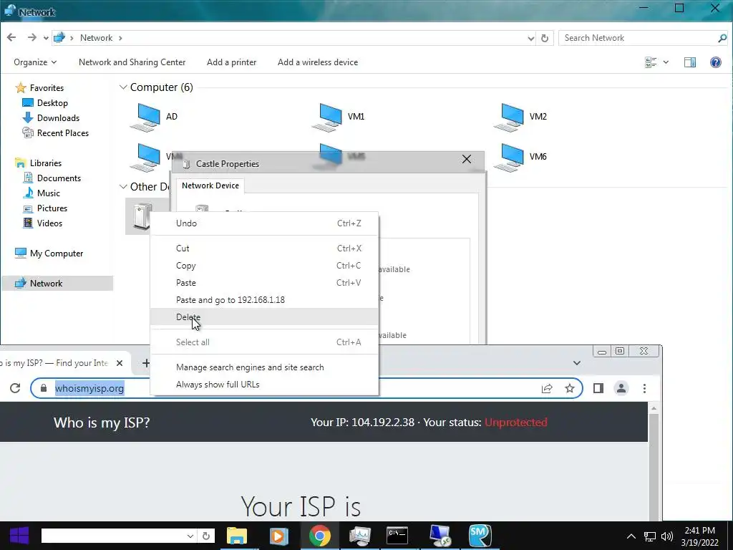Open Chrome three-dot menu
The height and width of the screenshot is (550, 733).
coord(645,388)
